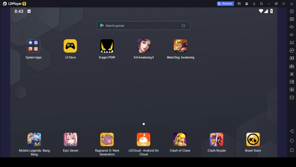Open keyboard mapping tool
Screen dimensions: 296x167
(292, 19)
